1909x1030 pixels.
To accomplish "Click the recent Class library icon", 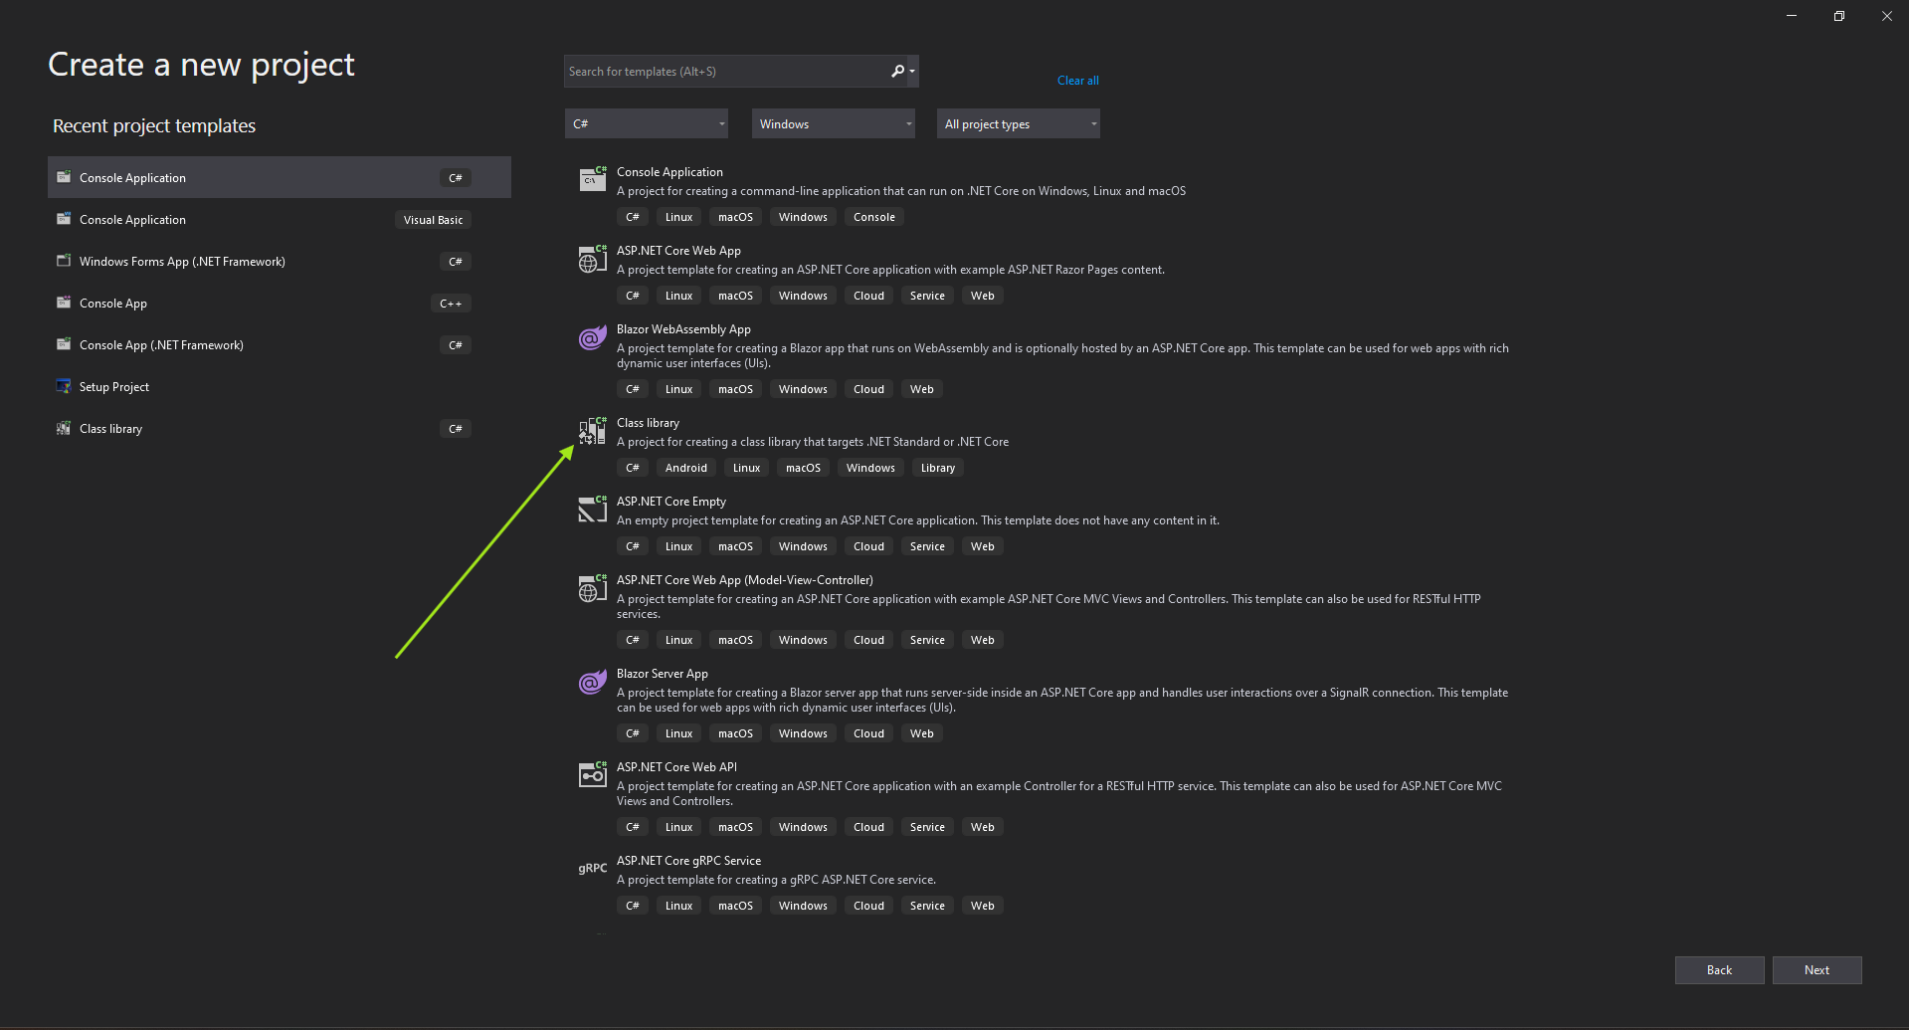I will (64, 428).
